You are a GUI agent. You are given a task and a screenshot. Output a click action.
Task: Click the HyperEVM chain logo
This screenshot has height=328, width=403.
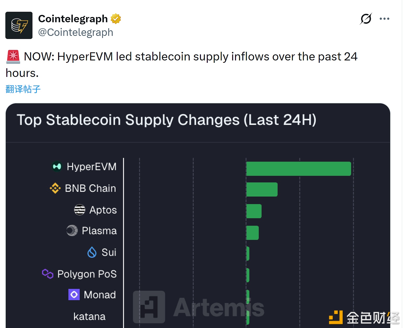[57, 167]
